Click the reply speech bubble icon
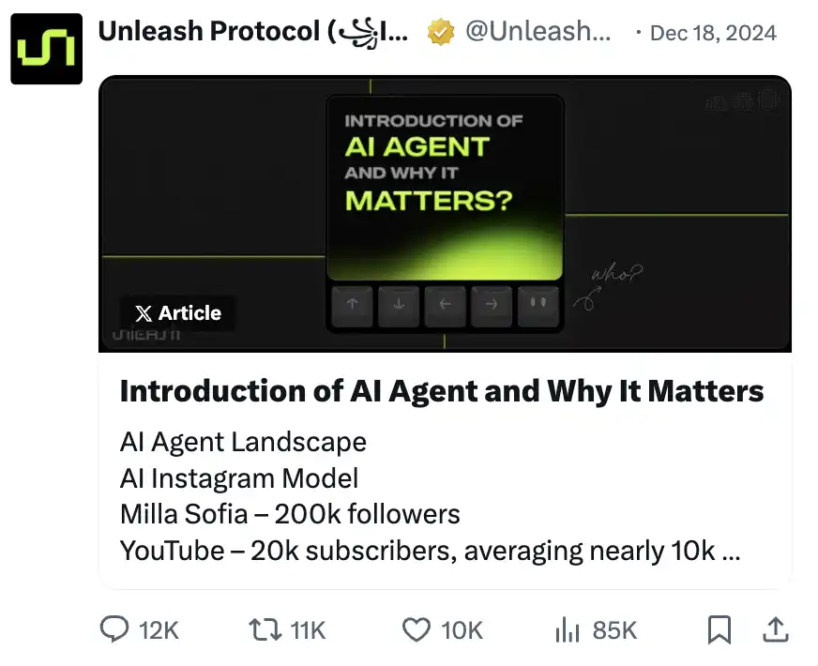The width and height of the screenshot is (818, 666). pos(114,629)
